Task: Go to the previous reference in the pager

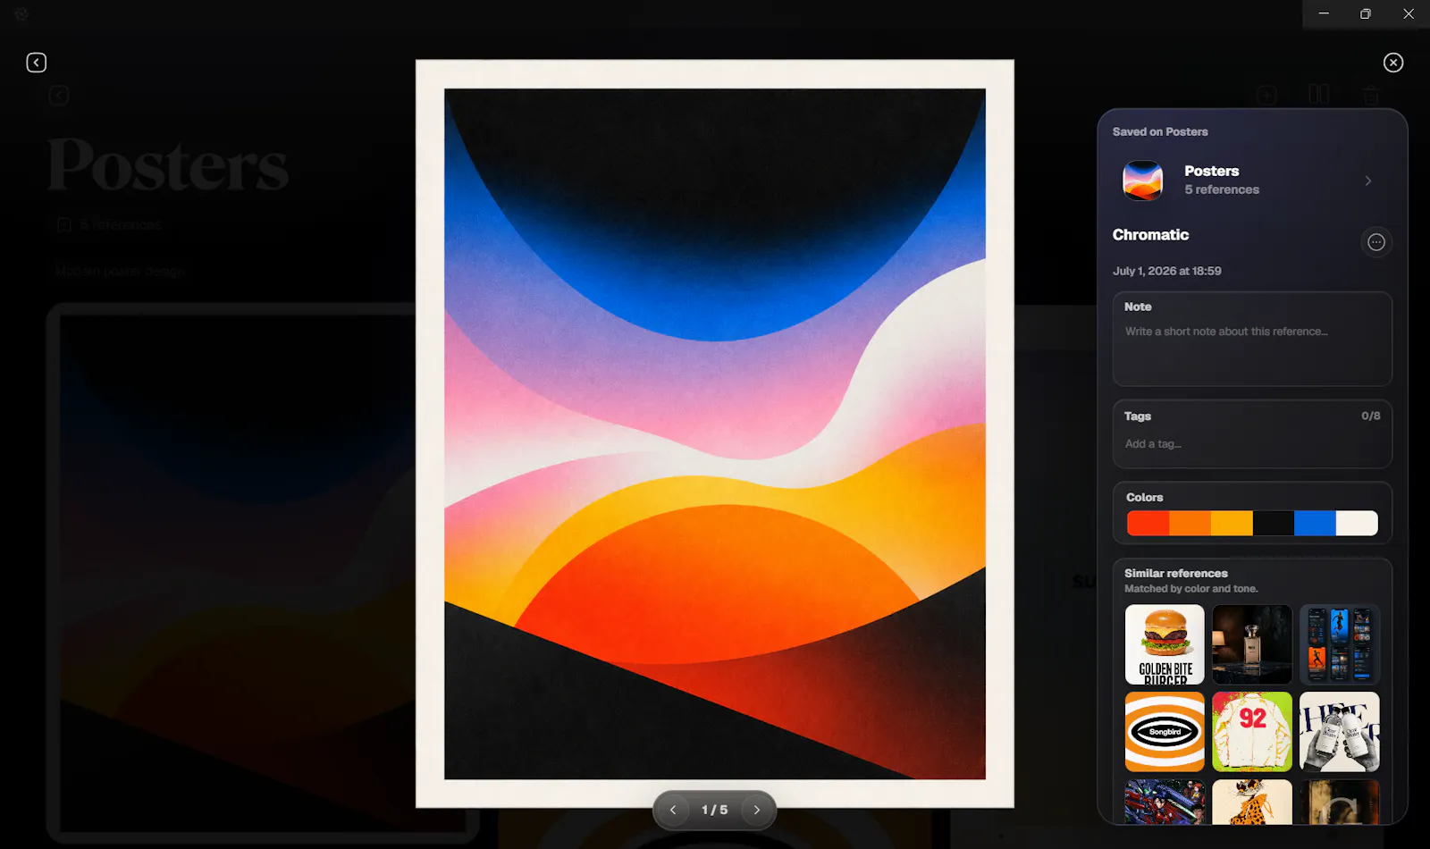Action: 673,810
